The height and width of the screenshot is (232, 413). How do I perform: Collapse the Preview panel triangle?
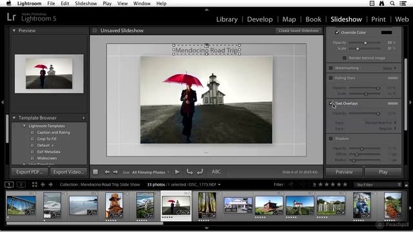(x=14, y=30)
